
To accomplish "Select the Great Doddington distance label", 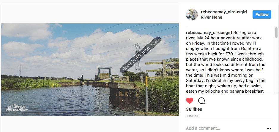I will 140,55.
